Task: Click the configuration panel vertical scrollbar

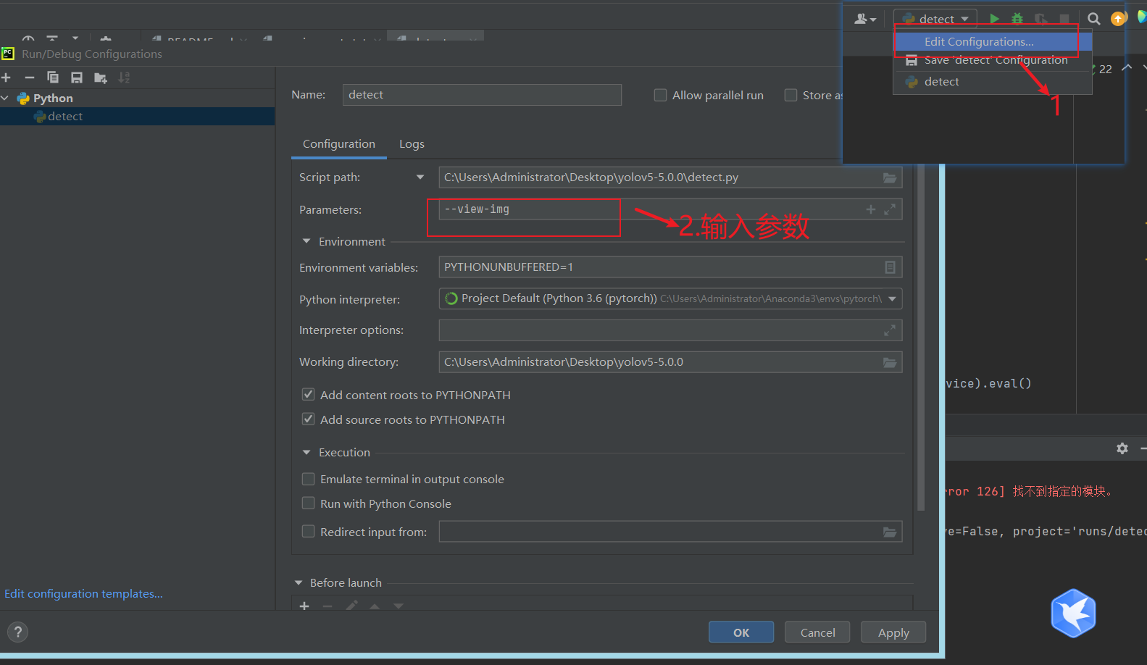Action: [x=921, y=337]
